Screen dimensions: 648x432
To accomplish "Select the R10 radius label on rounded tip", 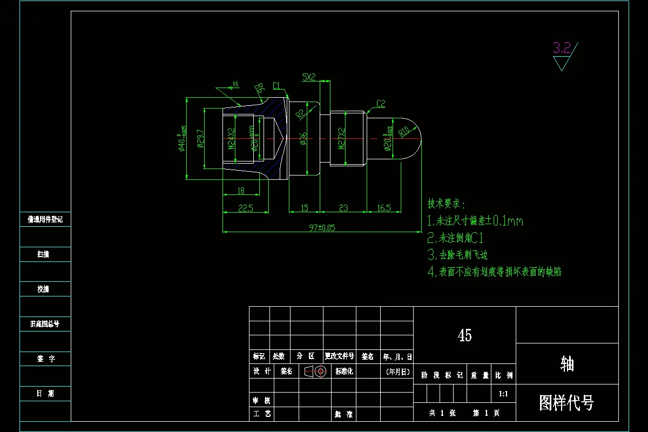I will (x=405, y=131).
